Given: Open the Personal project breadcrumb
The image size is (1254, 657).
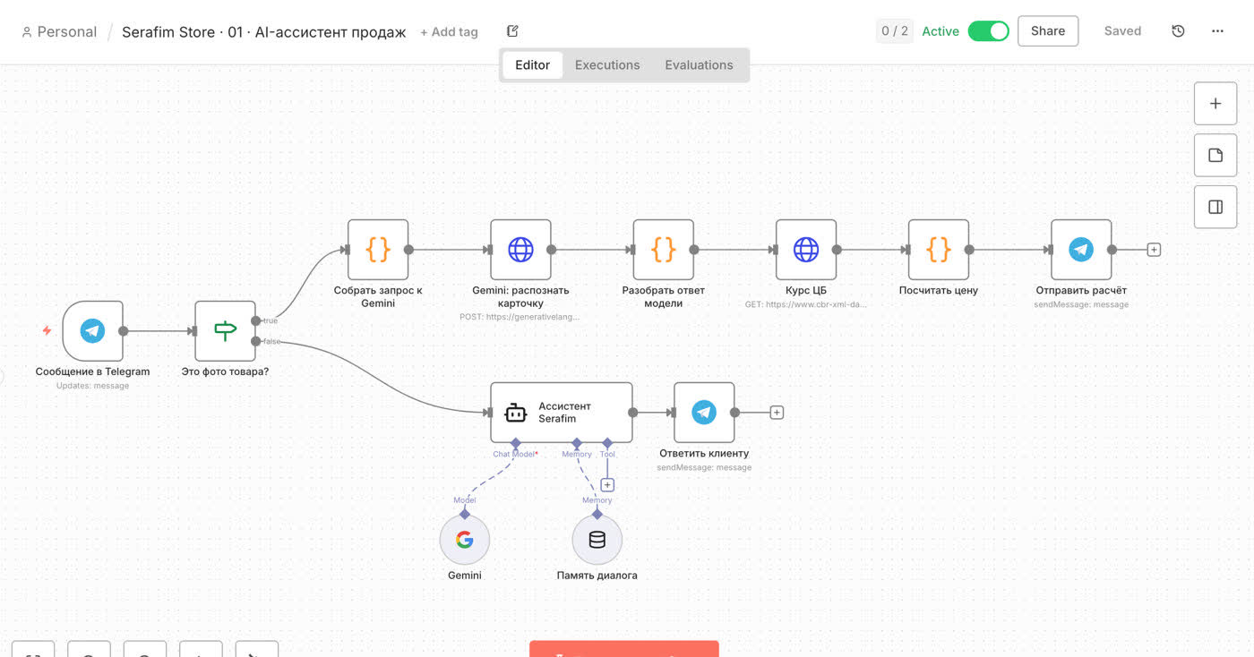Looking at the screenshot, I should pyautogui.click(x=59, y=32).
